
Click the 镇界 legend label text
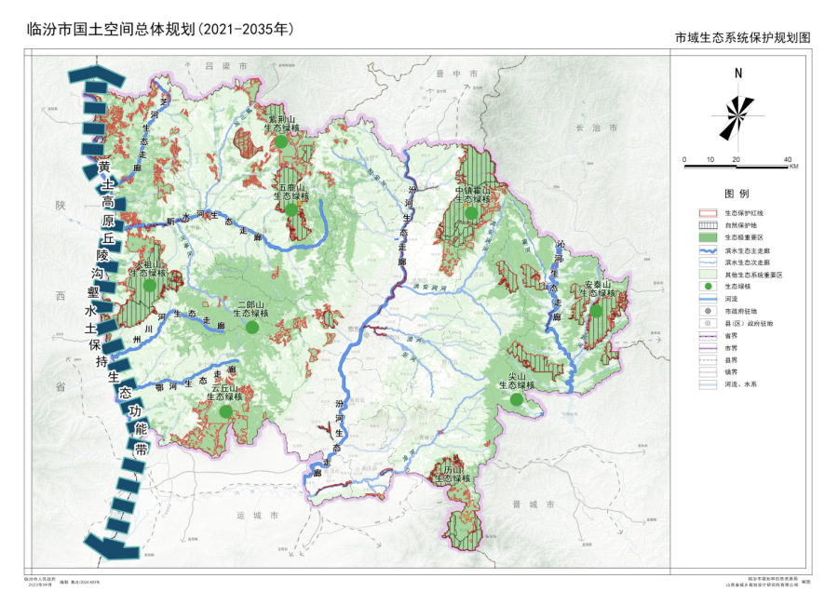pos(731,372)
